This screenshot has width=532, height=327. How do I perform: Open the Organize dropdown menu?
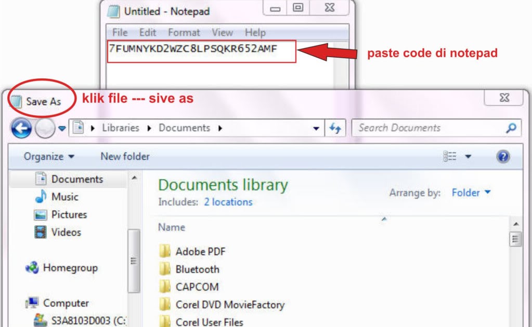49,156
